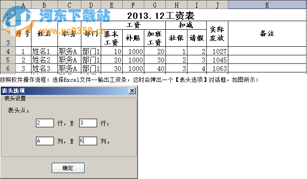Click the 基本工资 value 20 in row 5
Screen dimensions: 307x179
pyautogui.click(x=111, y=59)
